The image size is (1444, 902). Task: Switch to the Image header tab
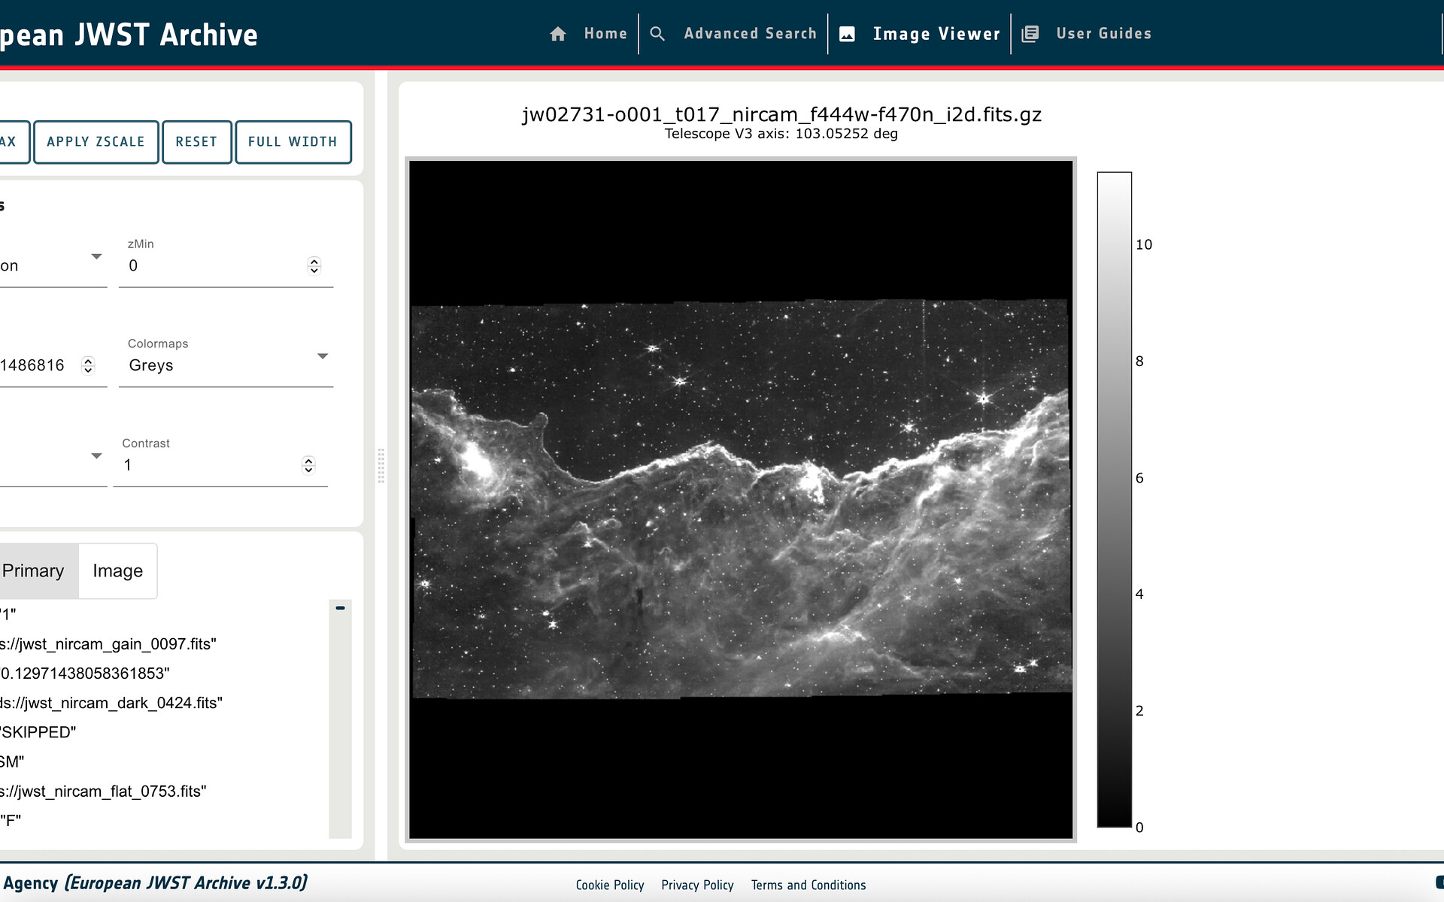pyautogui.click(x=117, y=571)
